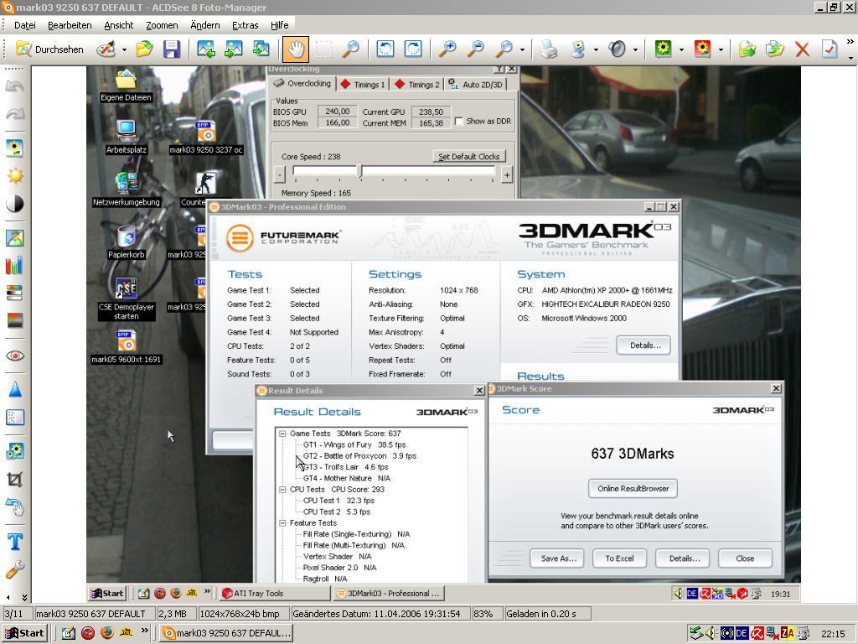This screenshot has height=644, width=858.
Task: Click the speaker audio icon
Action: 618,49
